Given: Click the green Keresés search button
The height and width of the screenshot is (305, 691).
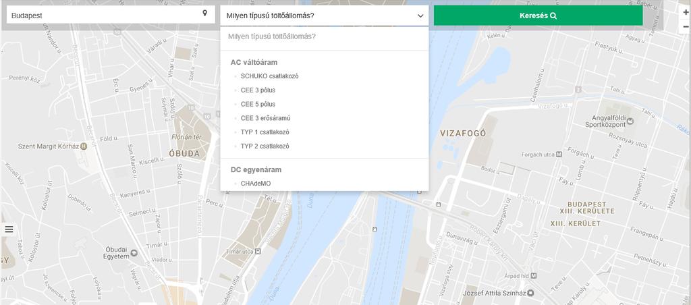Looking at the screenshot, I should [538, 16].
